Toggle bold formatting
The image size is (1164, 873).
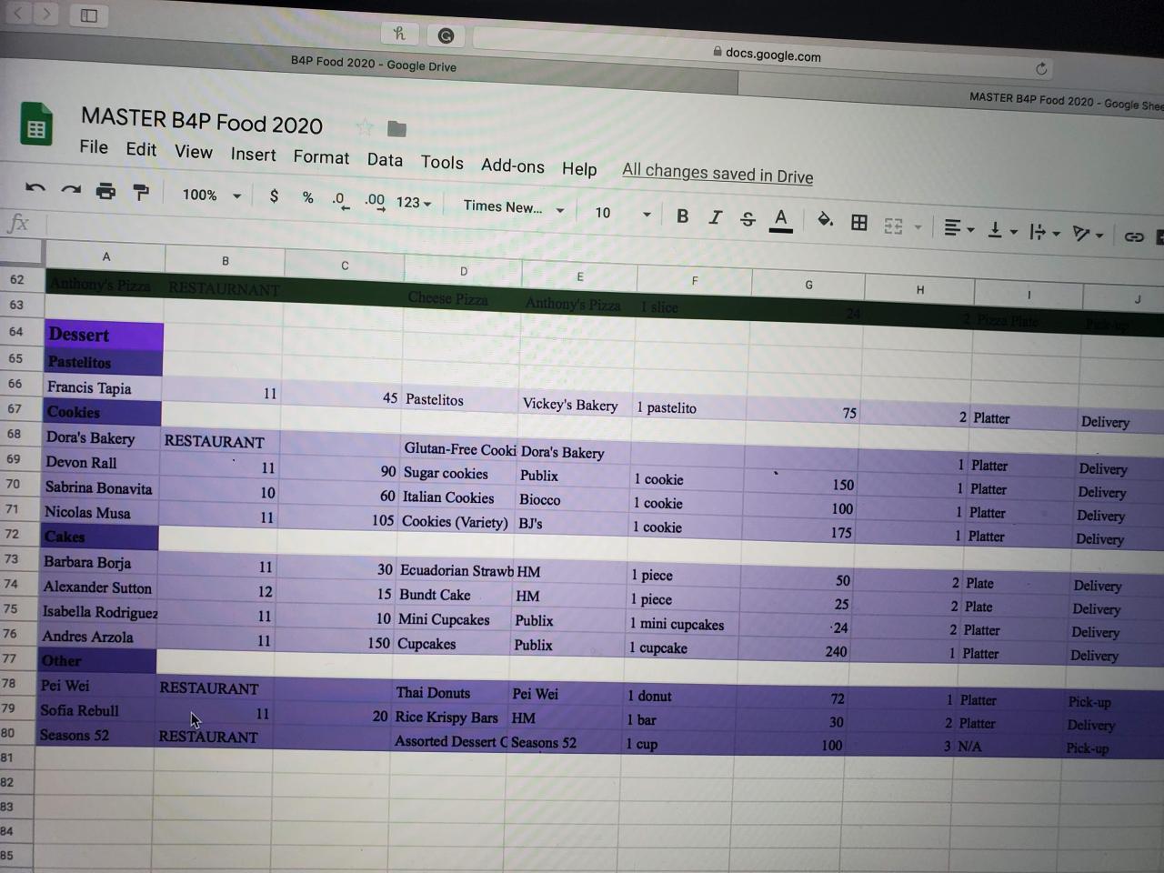[682, 216]
